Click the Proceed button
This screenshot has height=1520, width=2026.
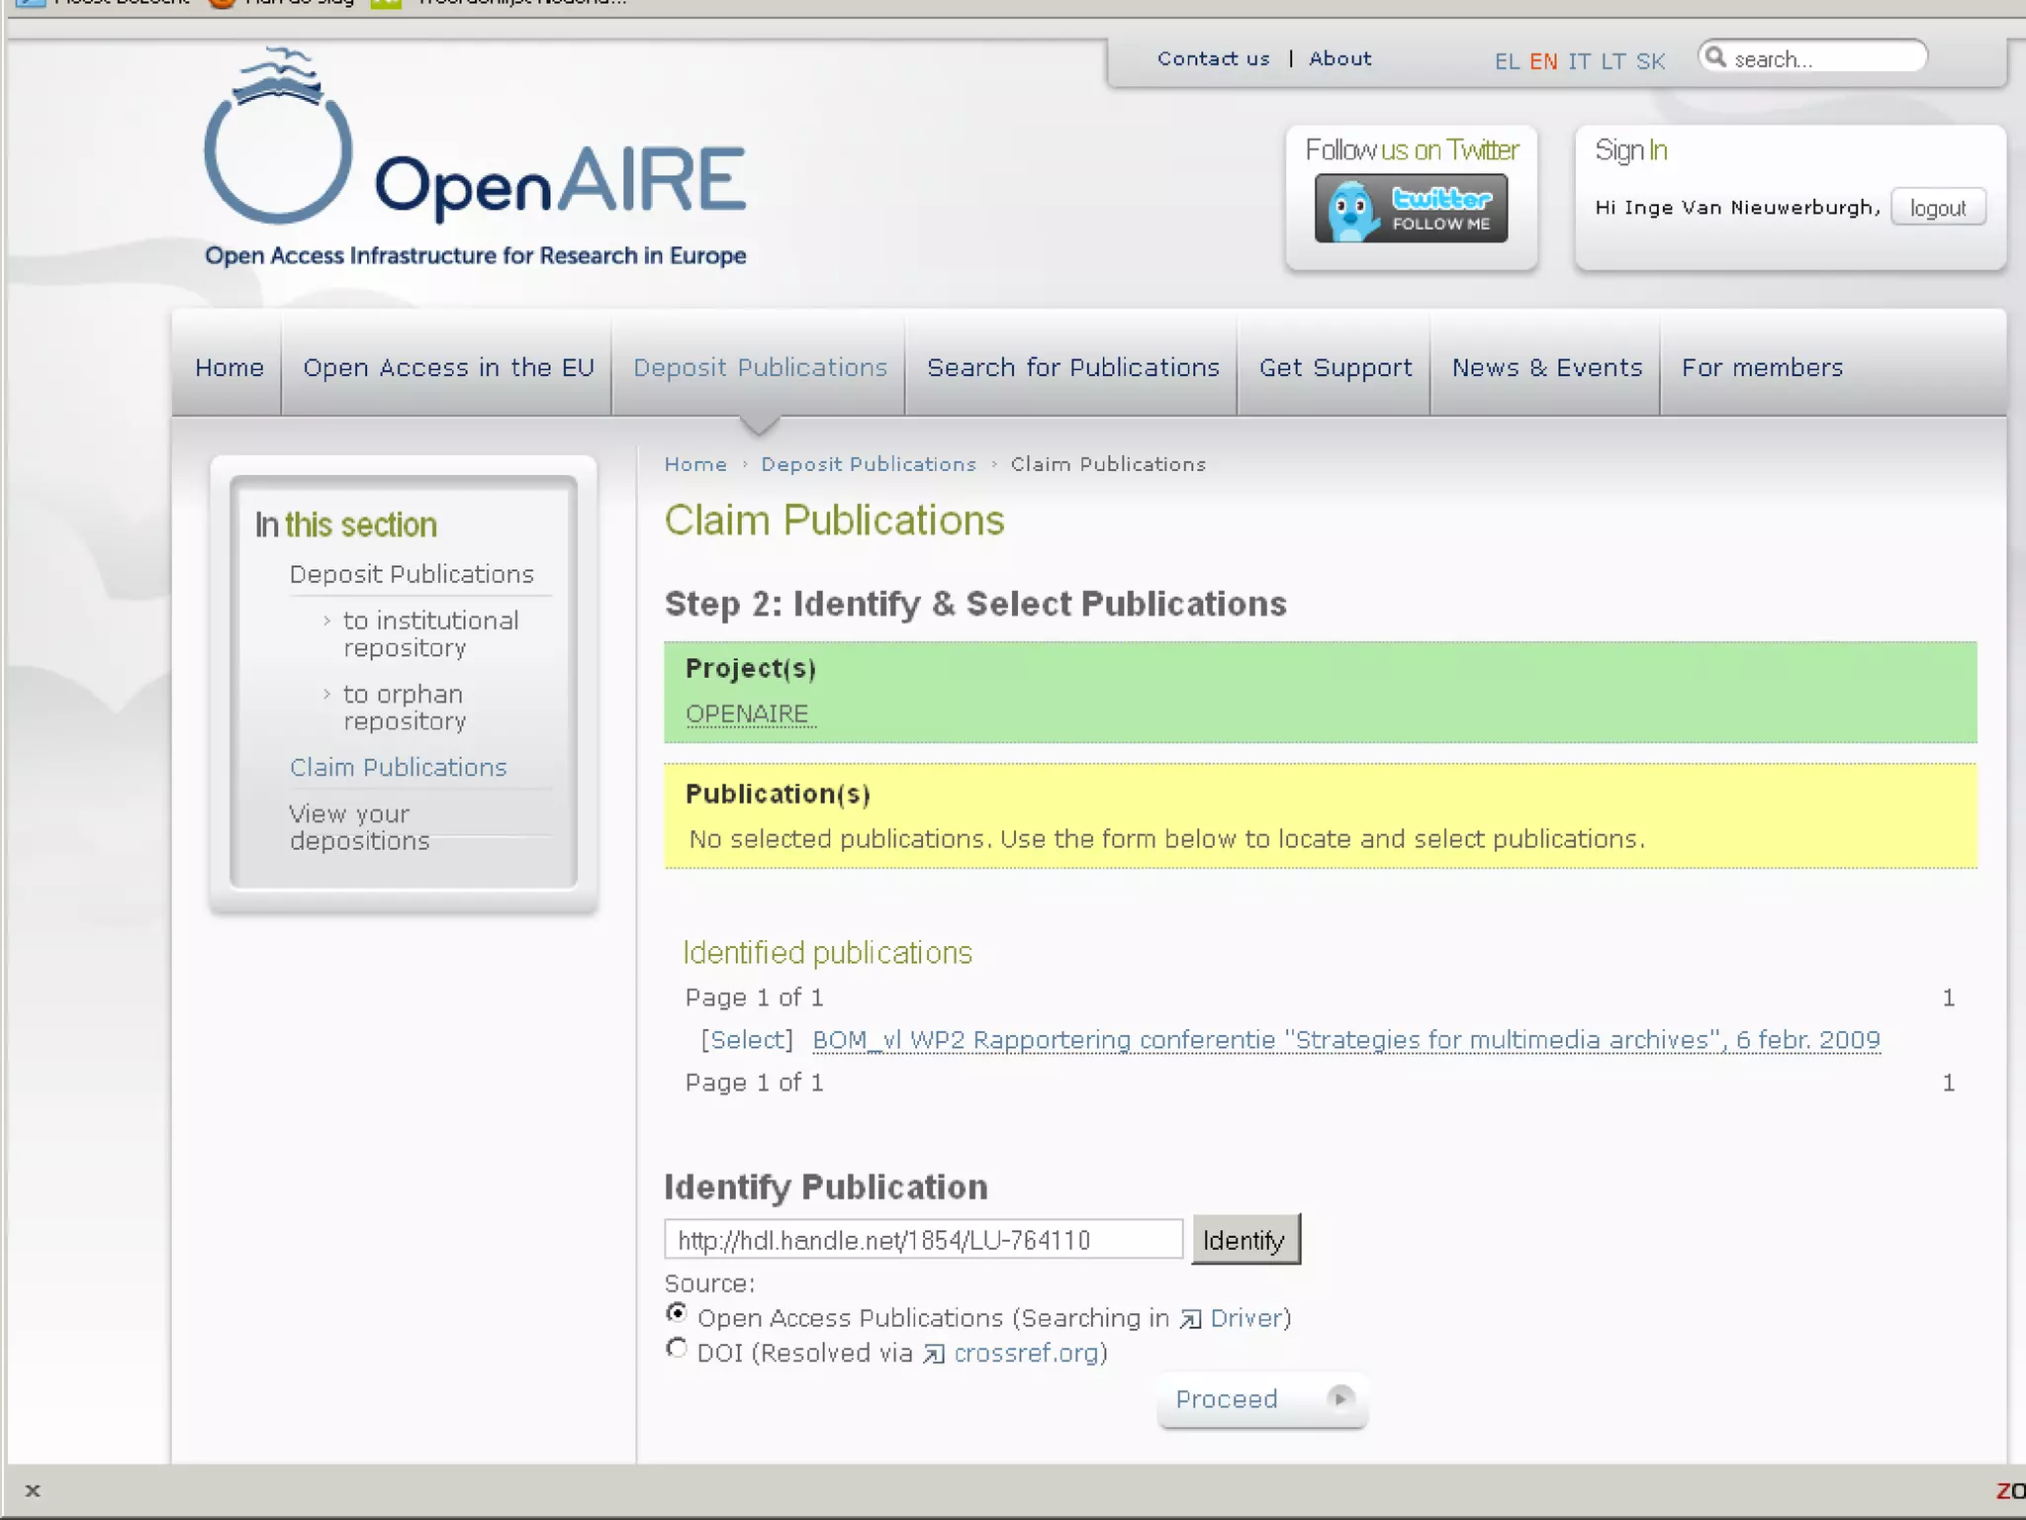[1262, 1399]
